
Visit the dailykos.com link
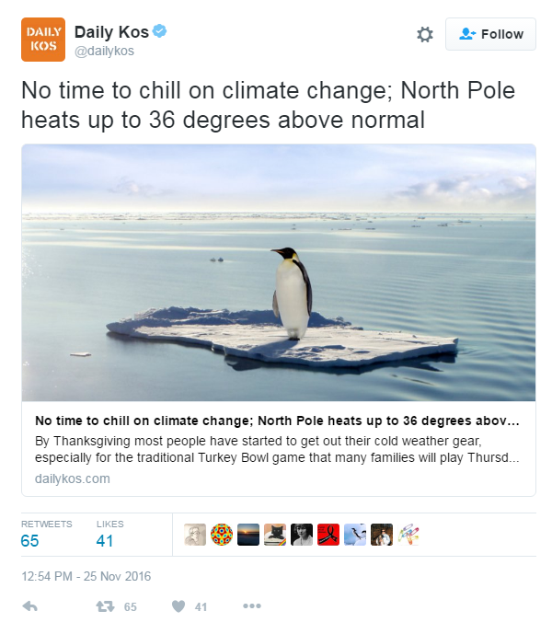pyautogui.click(x=73, y=478)
